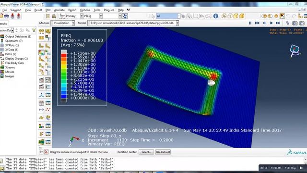
Task: Click the context help pointer icon
Action: pyautogui.click(x=129, y=10)
